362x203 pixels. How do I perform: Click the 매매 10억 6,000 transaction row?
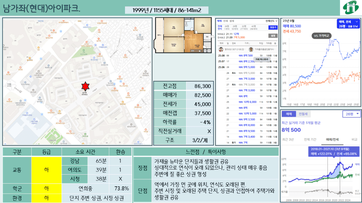click(x=247, y=102)
